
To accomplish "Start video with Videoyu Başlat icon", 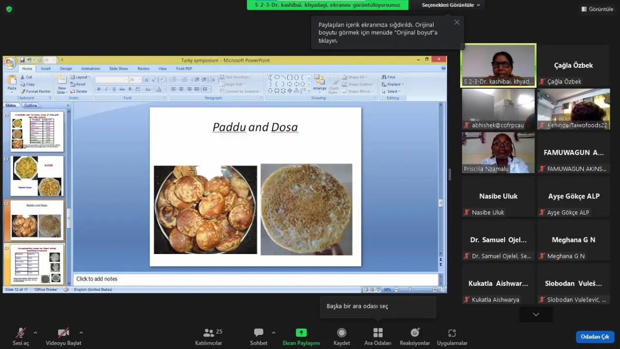I will pyautogui.click(x=63, y=333).
